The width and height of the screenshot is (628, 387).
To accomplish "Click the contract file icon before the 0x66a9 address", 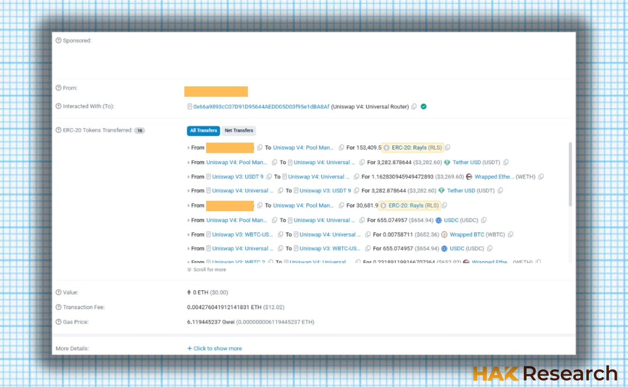I will click(x=189, y=107).
